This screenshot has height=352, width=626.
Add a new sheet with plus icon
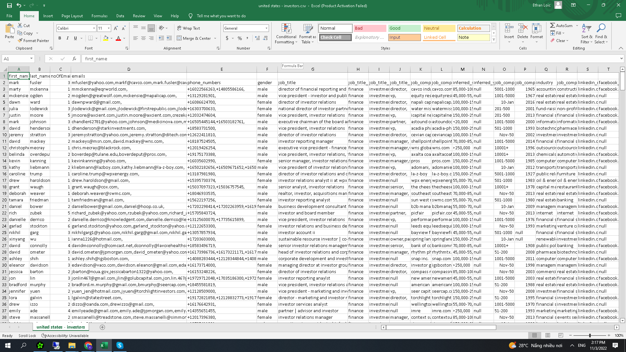coord(102,327)
